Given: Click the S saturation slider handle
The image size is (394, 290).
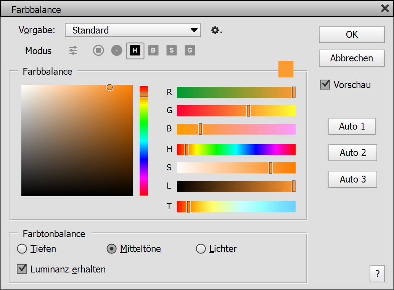Looking at the screenshot, I should click(x=270, y=168).
